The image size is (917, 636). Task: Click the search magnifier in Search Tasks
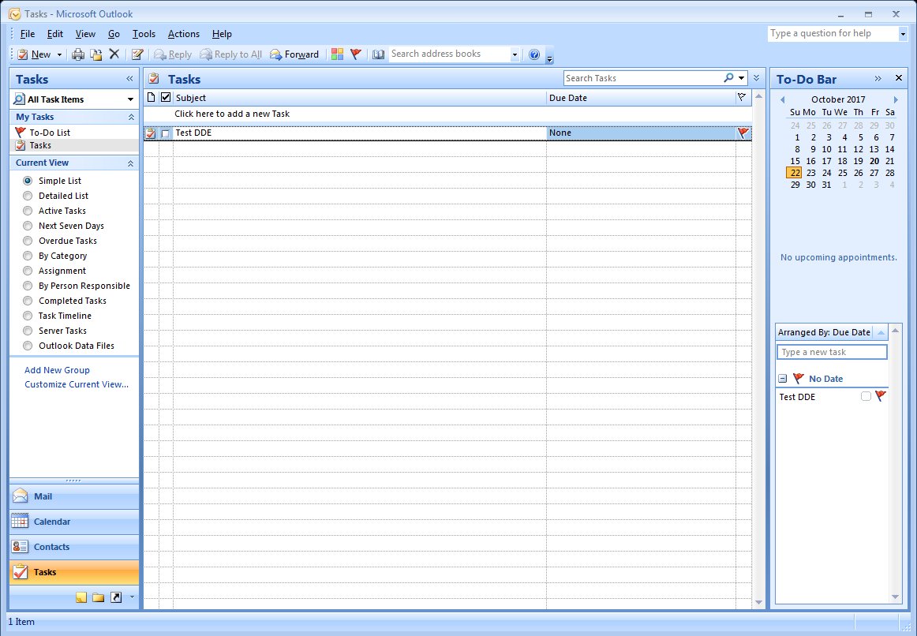728,78
